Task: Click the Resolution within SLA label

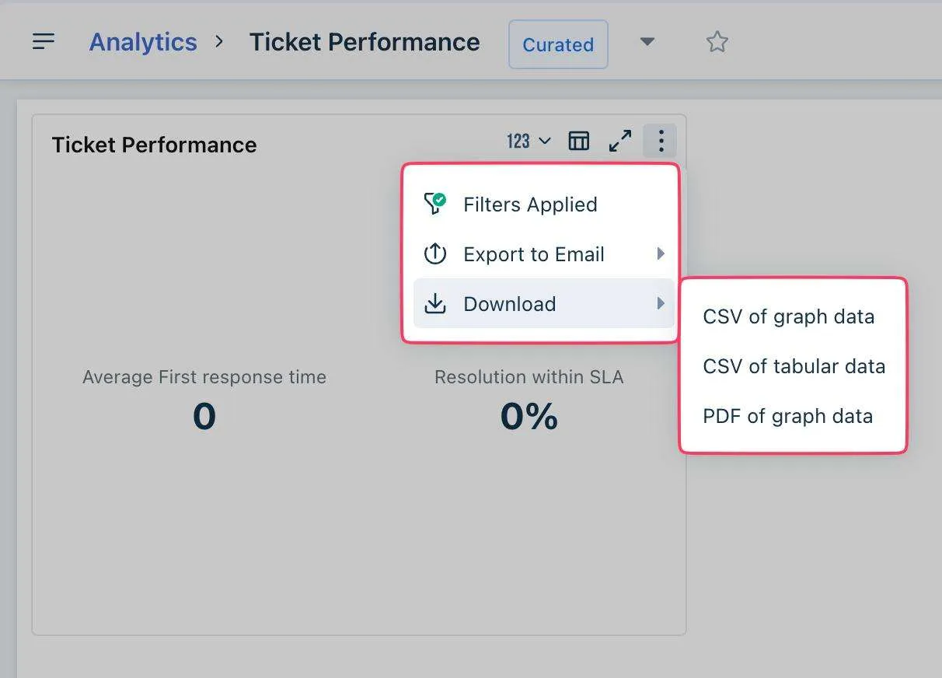Action: coord(529,377)
